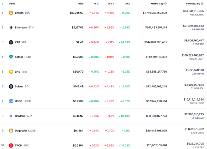Image resolution: width=207 pixels, height=149 pixels.
Task: Click the Bitcoin logo icon
Action: point(11,13)
